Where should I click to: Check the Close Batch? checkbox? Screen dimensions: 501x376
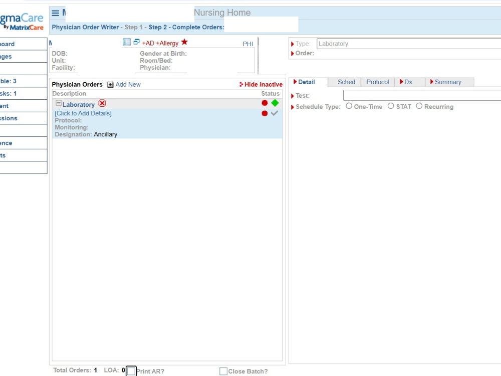(x=223, y=371)
